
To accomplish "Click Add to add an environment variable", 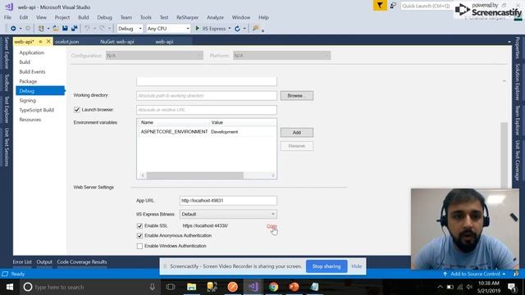I will click(297, 133).
